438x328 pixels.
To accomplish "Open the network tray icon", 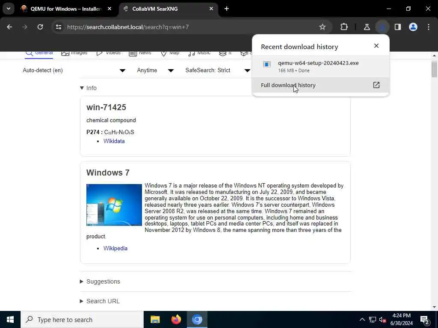I will click(x=373, y=319).
